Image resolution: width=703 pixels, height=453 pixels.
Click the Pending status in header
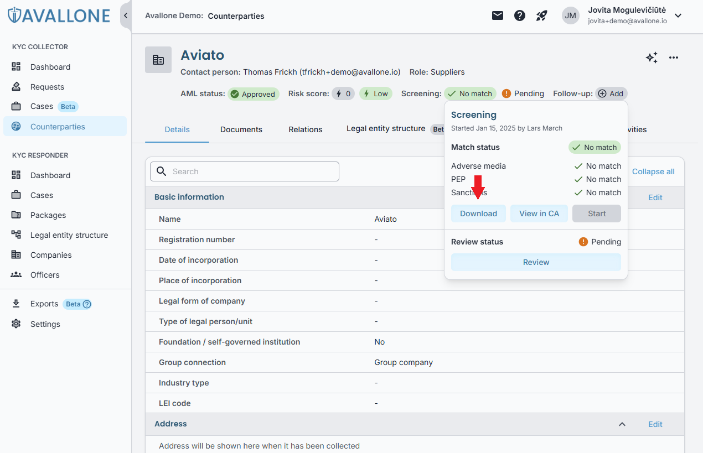click(523, 93)
